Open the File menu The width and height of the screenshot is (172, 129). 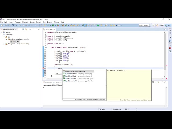pyautogui.click(x=2, y=22)
